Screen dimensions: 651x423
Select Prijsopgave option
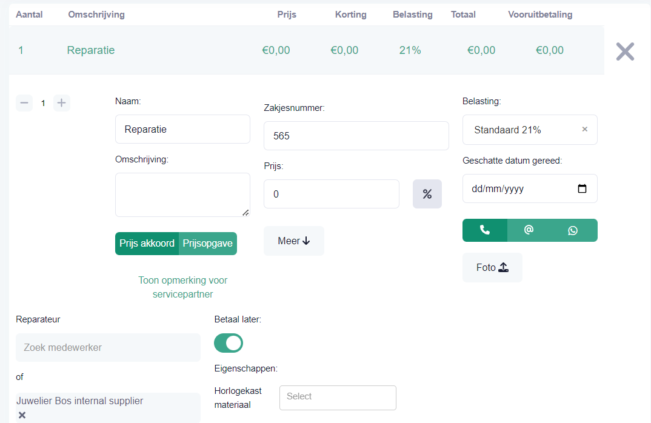207,243
